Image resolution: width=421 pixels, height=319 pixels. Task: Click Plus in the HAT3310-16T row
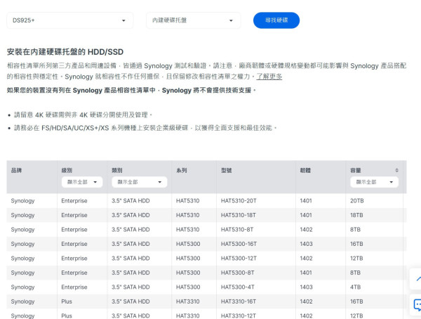[x=67, y=301]
